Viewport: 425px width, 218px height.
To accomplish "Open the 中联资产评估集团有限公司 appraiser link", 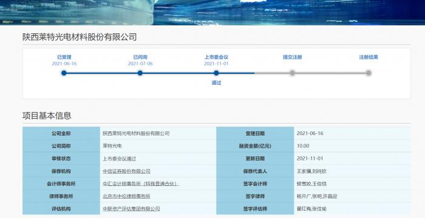I will [131, 209].
